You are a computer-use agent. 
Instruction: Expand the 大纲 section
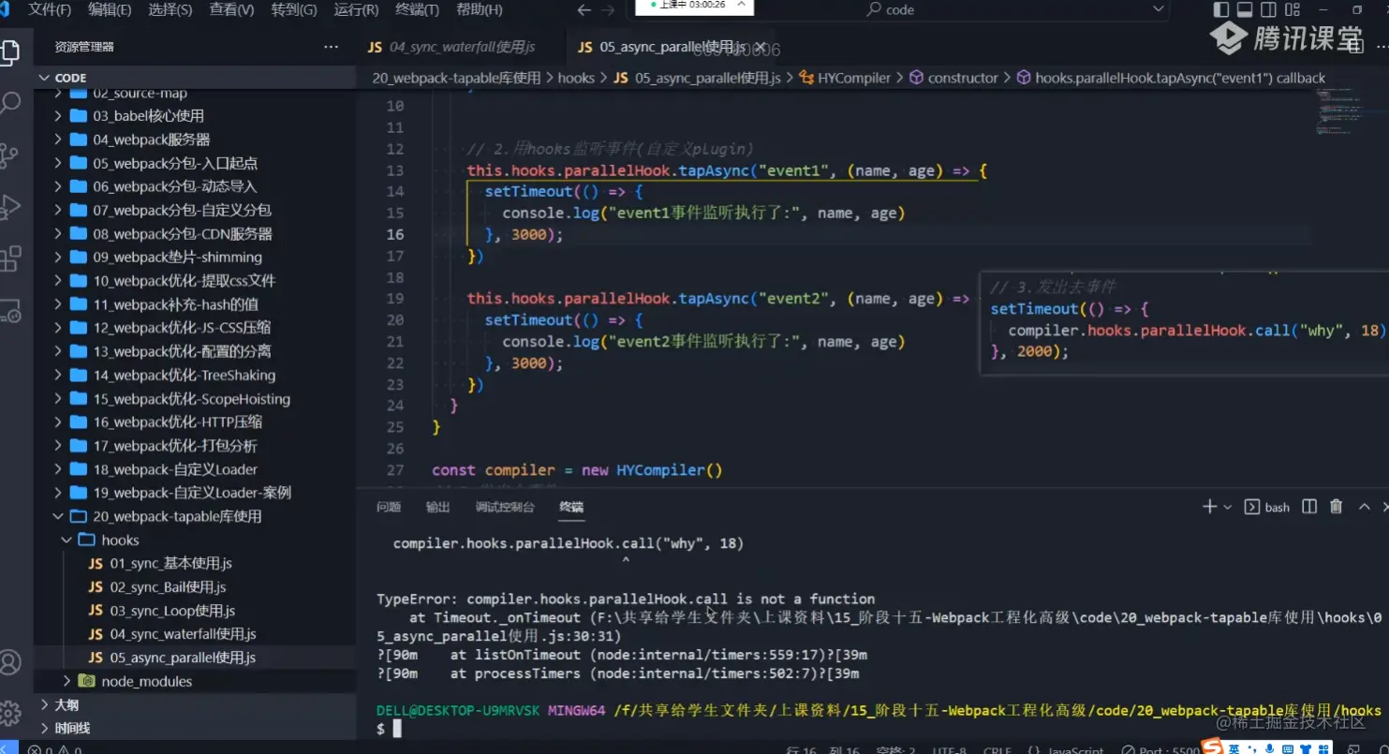pyautogui.click(x=195, y=704)
